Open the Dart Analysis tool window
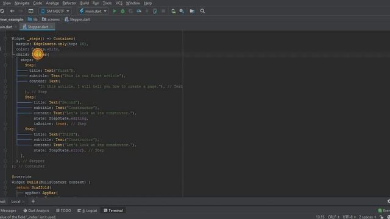This screenshot has width=390, height=219. [x=37, y=210]
